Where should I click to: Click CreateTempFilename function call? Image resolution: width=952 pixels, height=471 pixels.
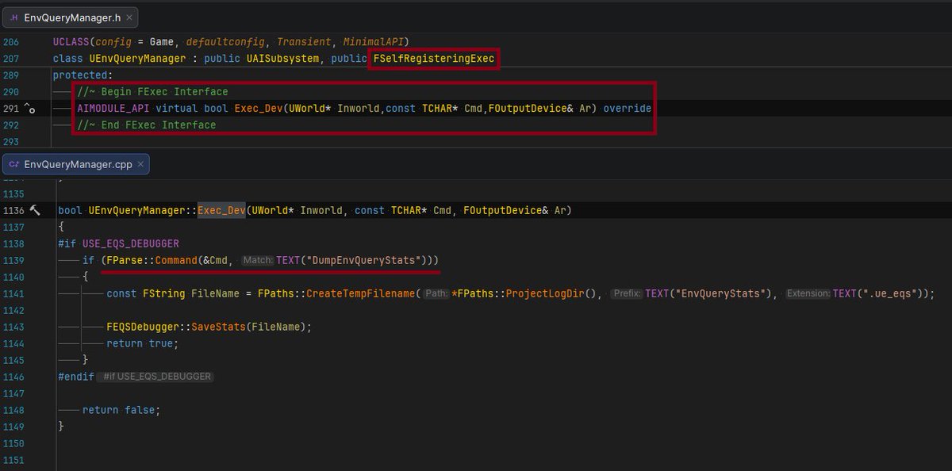[361, 293]
